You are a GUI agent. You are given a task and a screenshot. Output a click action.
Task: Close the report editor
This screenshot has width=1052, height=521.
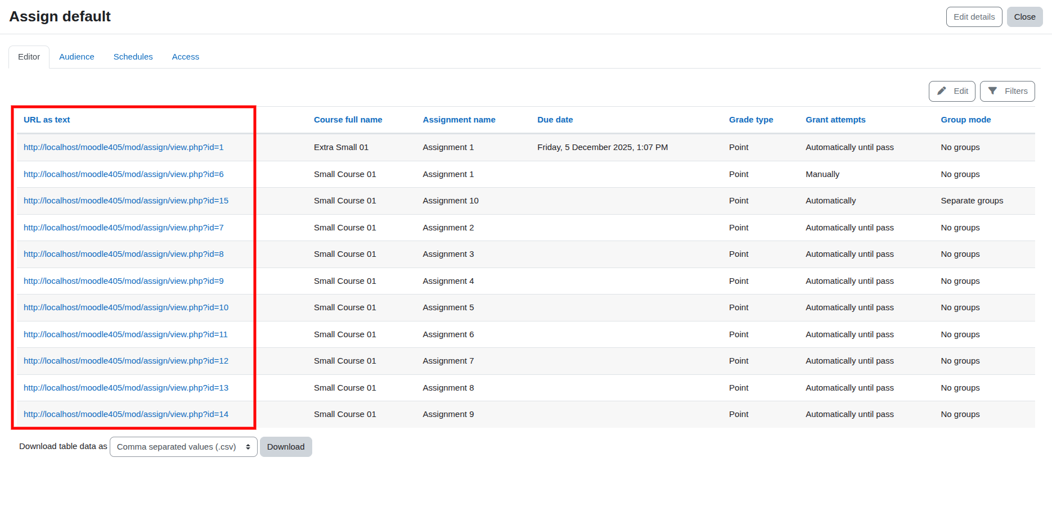(1024, 17)
